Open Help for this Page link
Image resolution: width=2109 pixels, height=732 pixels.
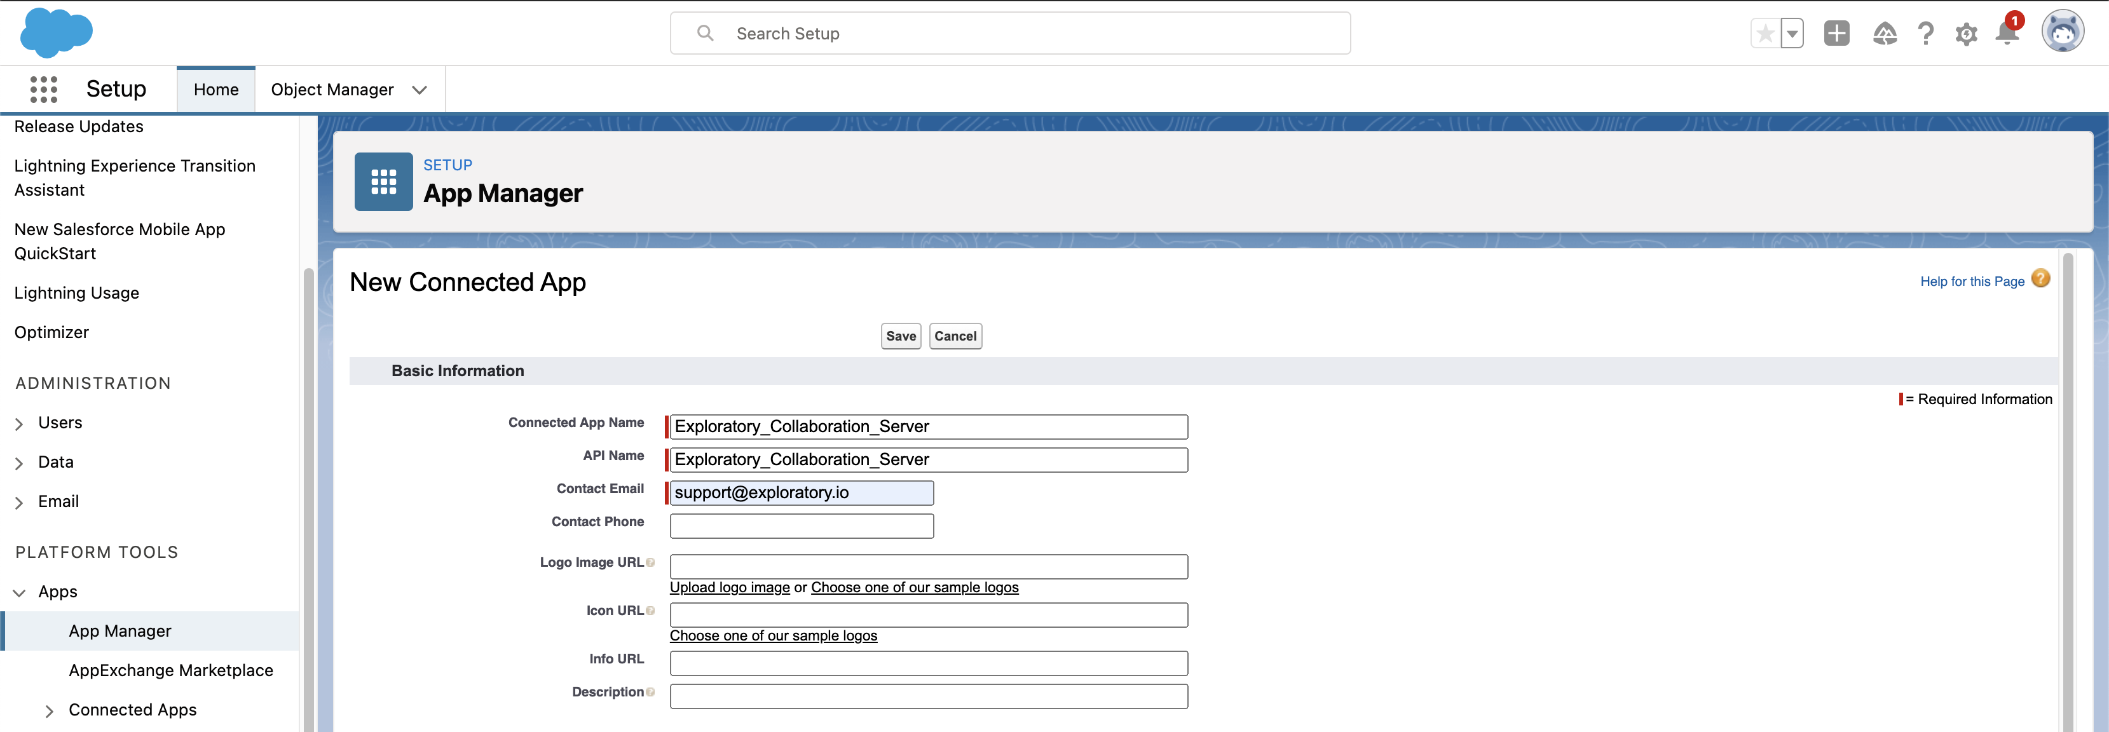[1972, 281]
